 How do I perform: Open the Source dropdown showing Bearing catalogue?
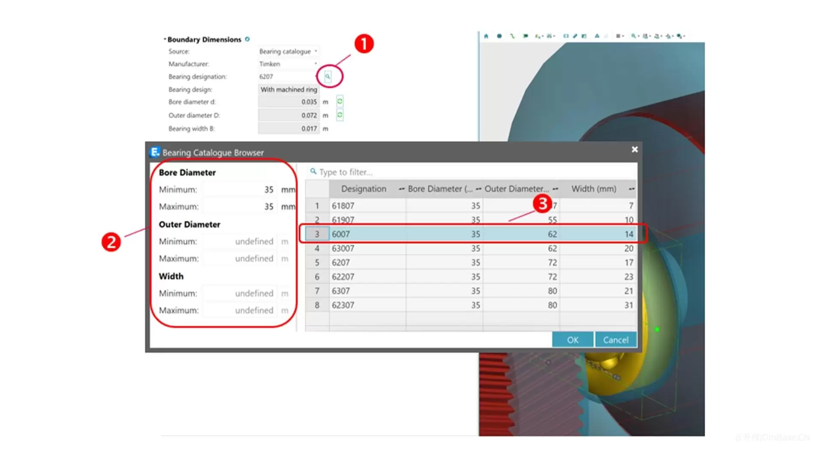[289, 51]
